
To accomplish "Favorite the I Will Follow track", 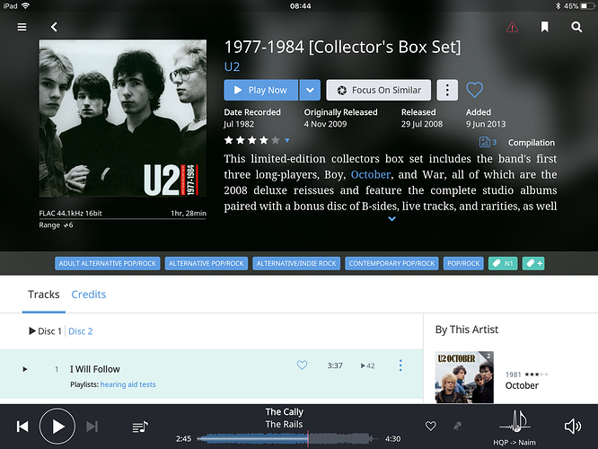I will [302, 365].
